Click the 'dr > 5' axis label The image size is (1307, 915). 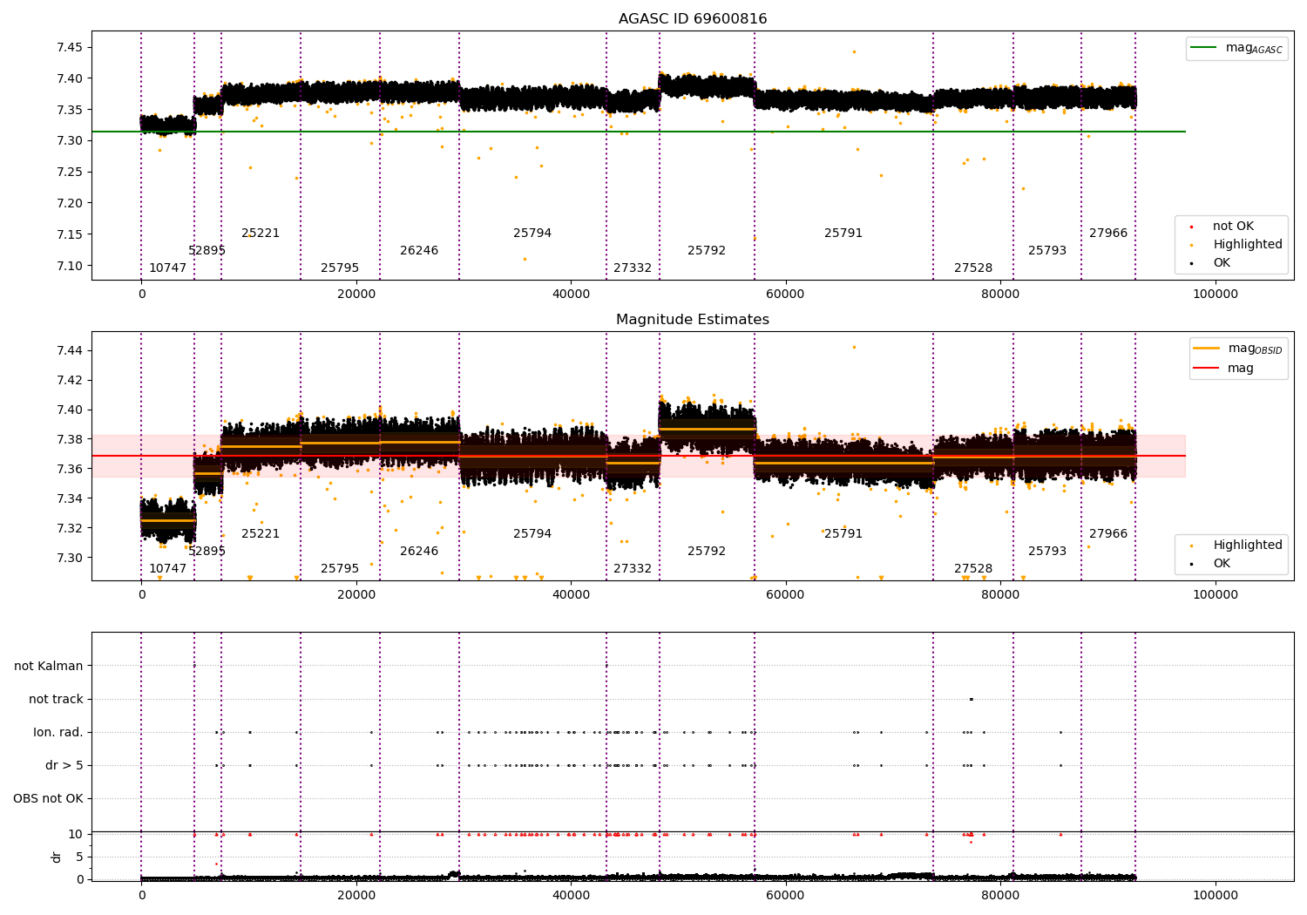64,765
